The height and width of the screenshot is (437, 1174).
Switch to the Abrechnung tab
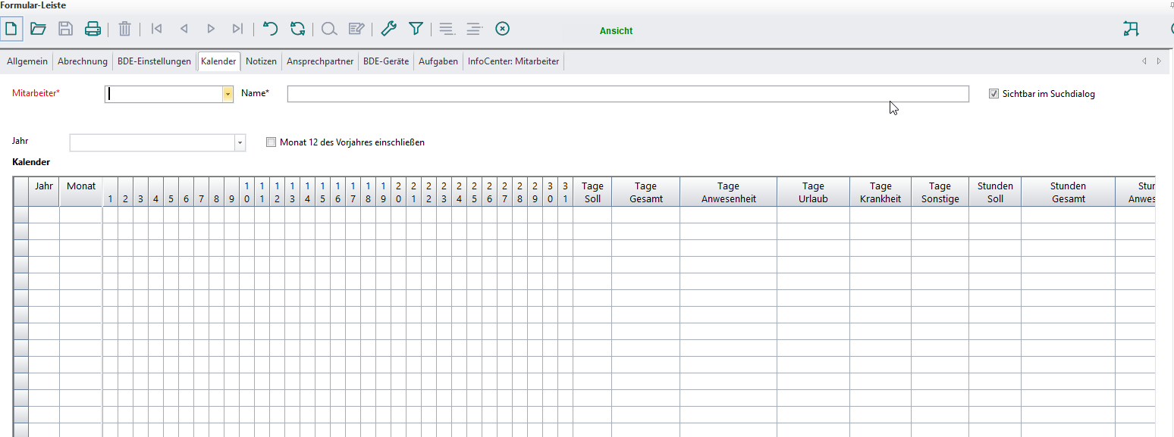(x=83, y=61)
